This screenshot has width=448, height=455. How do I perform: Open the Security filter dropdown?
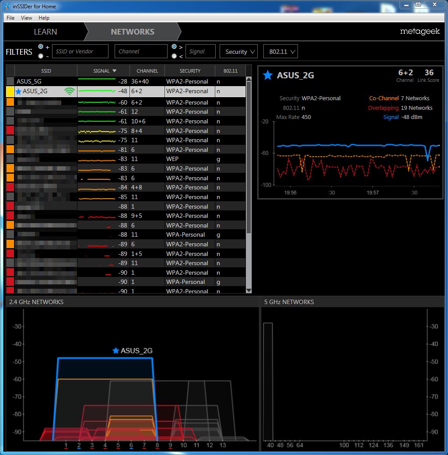coord(238,51)
